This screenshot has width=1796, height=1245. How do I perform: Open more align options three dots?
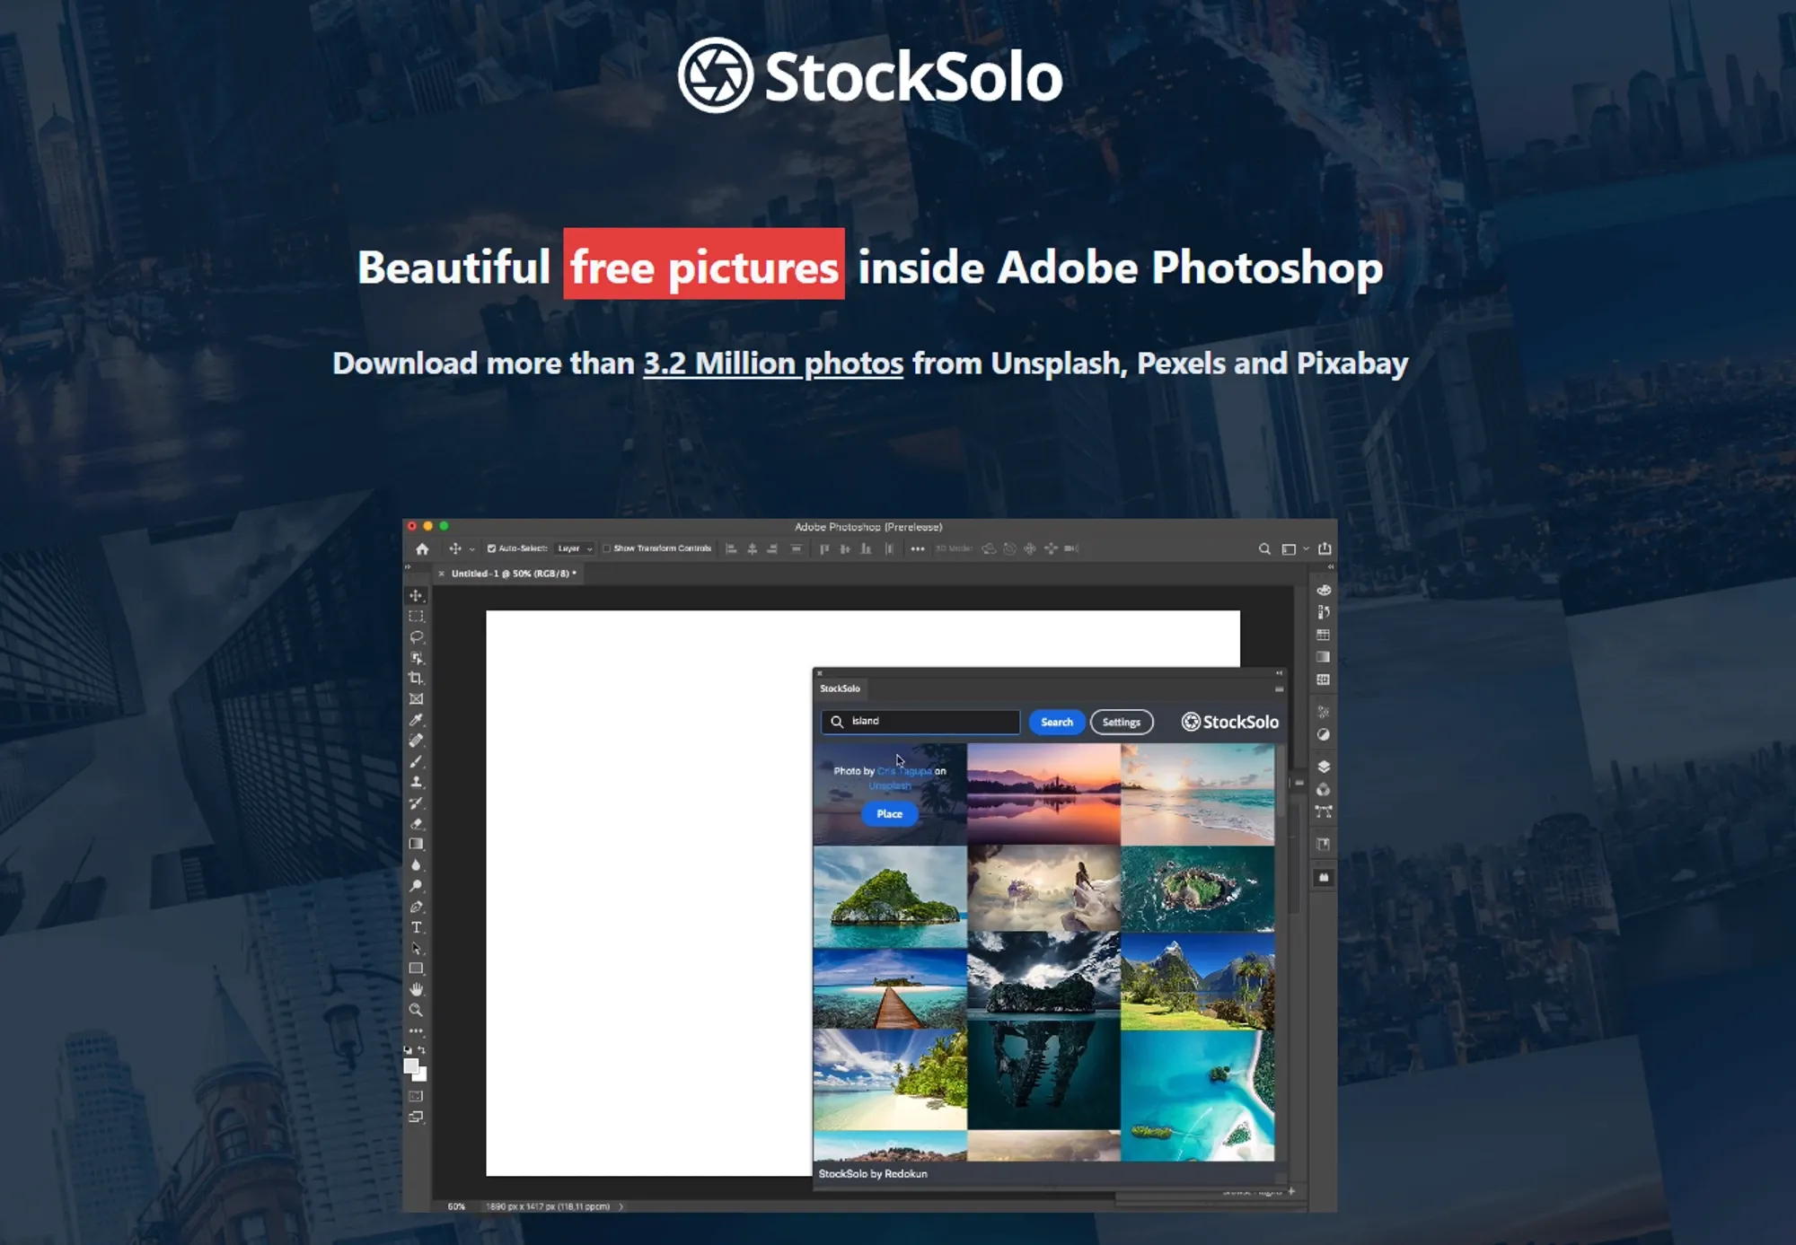point(917,548)
